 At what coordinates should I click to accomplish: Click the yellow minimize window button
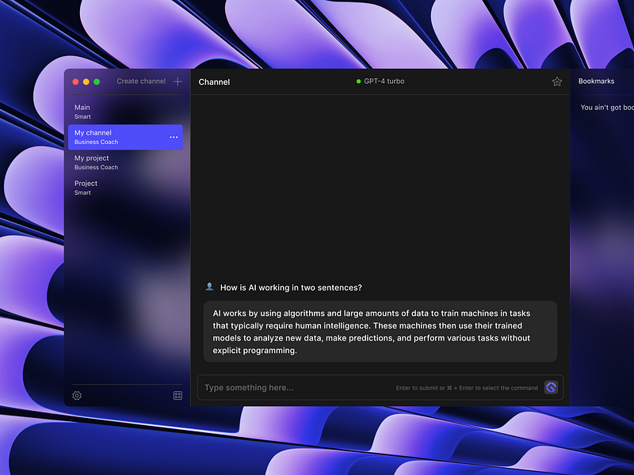click(x=86, y=82)
